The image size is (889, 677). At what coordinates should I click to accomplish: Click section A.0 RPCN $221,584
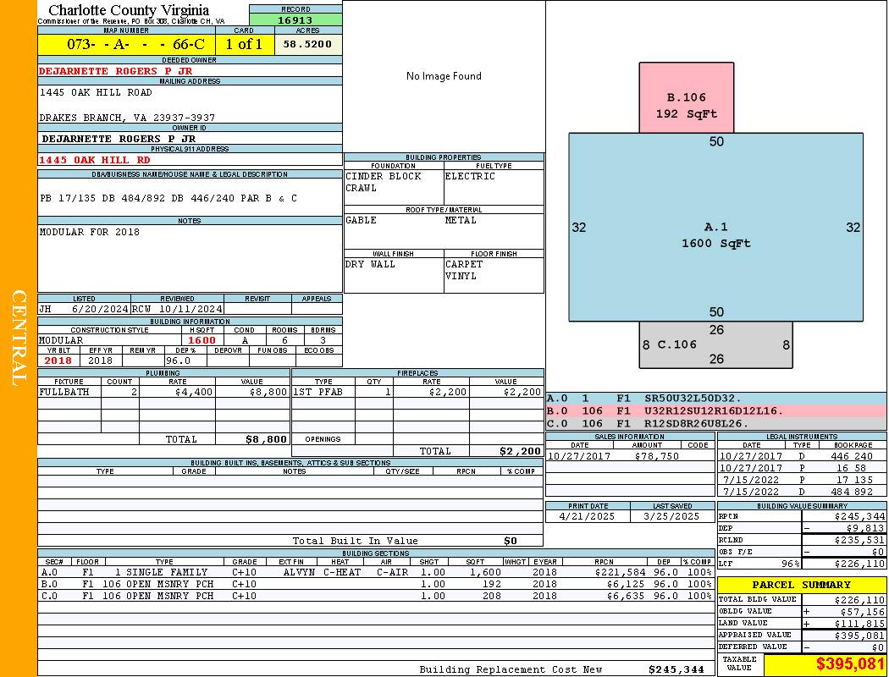[621, 573]
